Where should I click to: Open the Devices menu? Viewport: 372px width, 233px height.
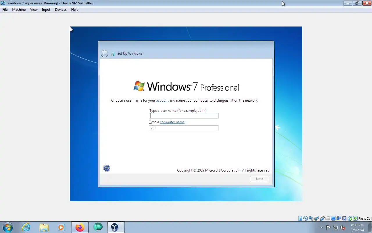[x=61, y=10]
